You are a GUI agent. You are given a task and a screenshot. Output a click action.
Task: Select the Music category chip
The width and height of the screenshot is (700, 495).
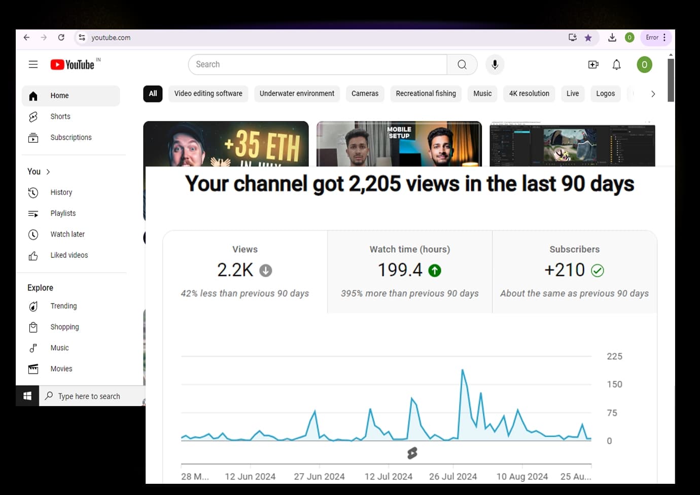click(x=482, y=94)
